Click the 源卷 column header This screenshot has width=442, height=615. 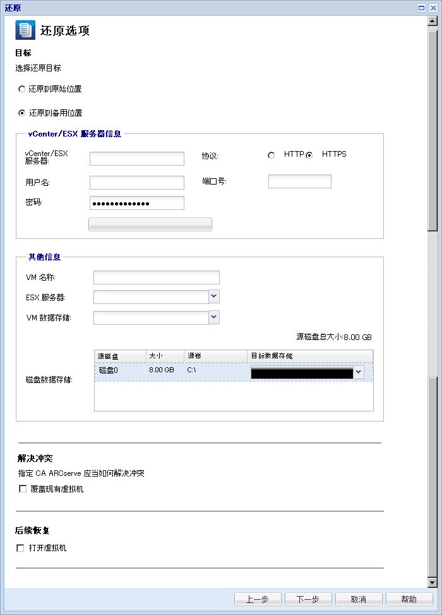coord(215,356)
